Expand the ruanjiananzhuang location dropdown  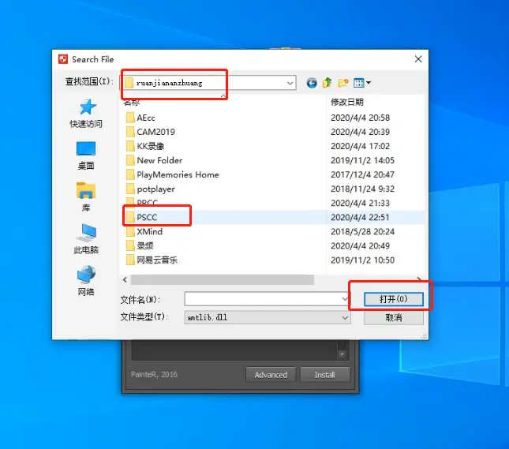(290, 83)
